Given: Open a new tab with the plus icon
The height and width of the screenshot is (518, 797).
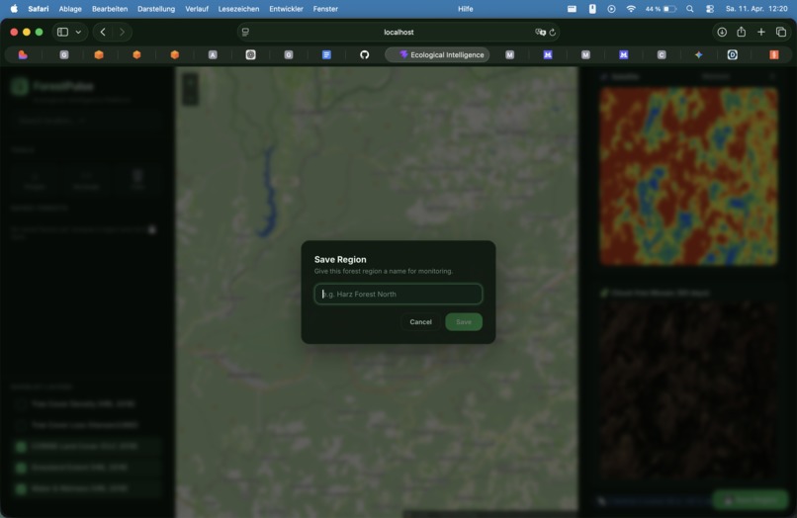Looking at the screenshot, I should click(x=761, y=32).
